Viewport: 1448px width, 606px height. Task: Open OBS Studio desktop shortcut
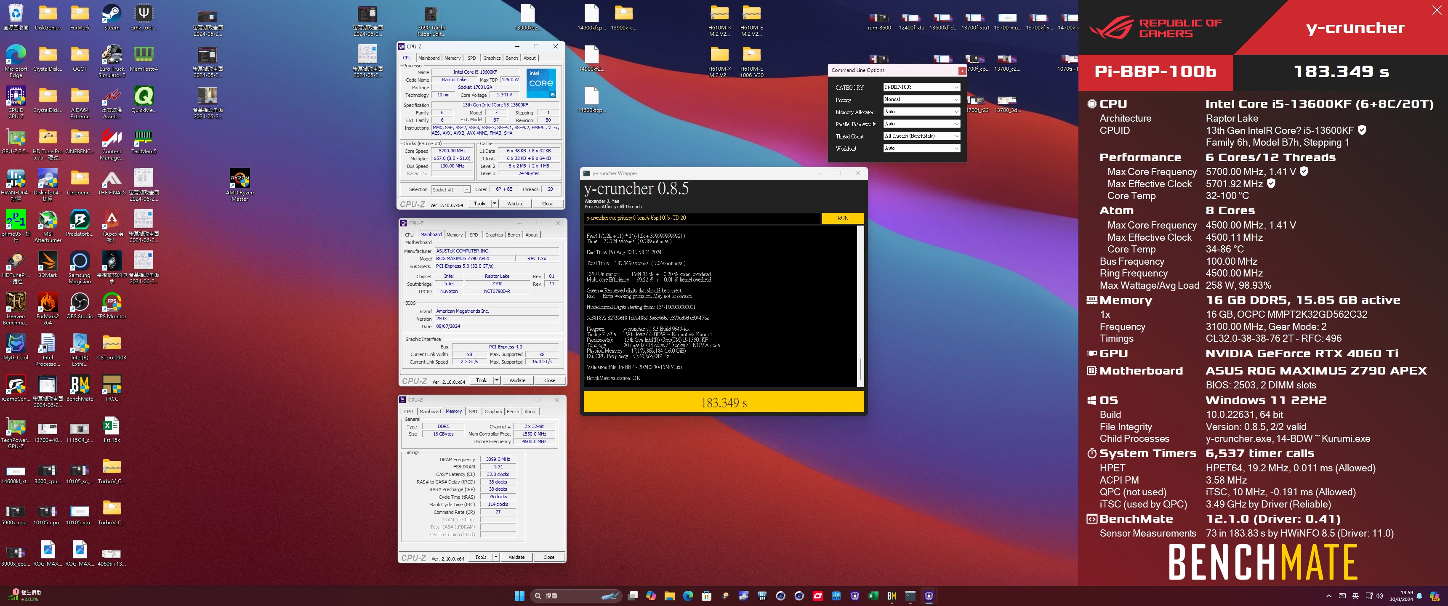pyautogui.click(x=79, y=306)
